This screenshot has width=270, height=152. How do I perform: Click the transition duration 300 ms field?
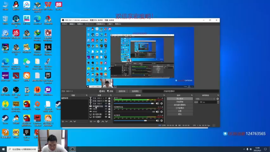208,102
